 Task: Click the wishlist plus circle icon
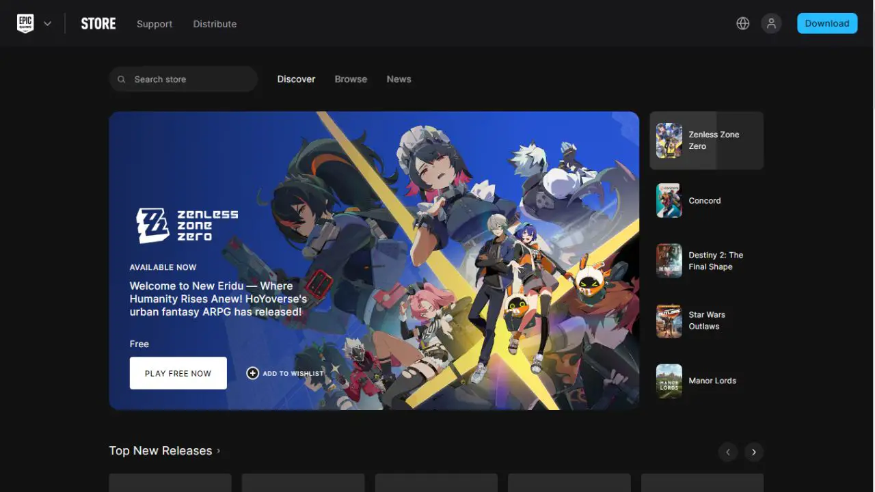coord(253,373)
